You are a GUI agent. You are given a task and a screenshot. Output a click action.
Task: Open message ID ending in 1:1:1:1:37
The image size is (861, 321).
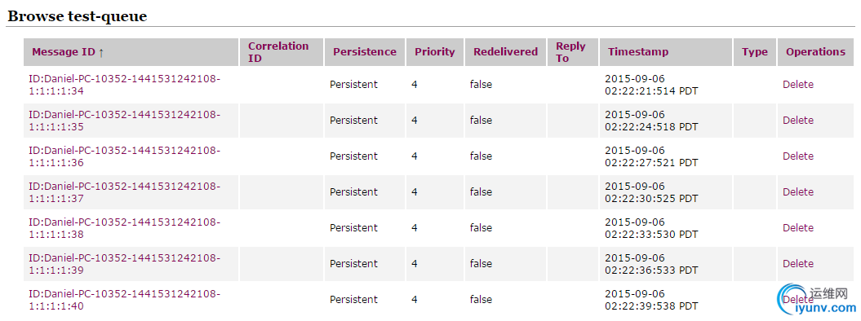(124, 192)
